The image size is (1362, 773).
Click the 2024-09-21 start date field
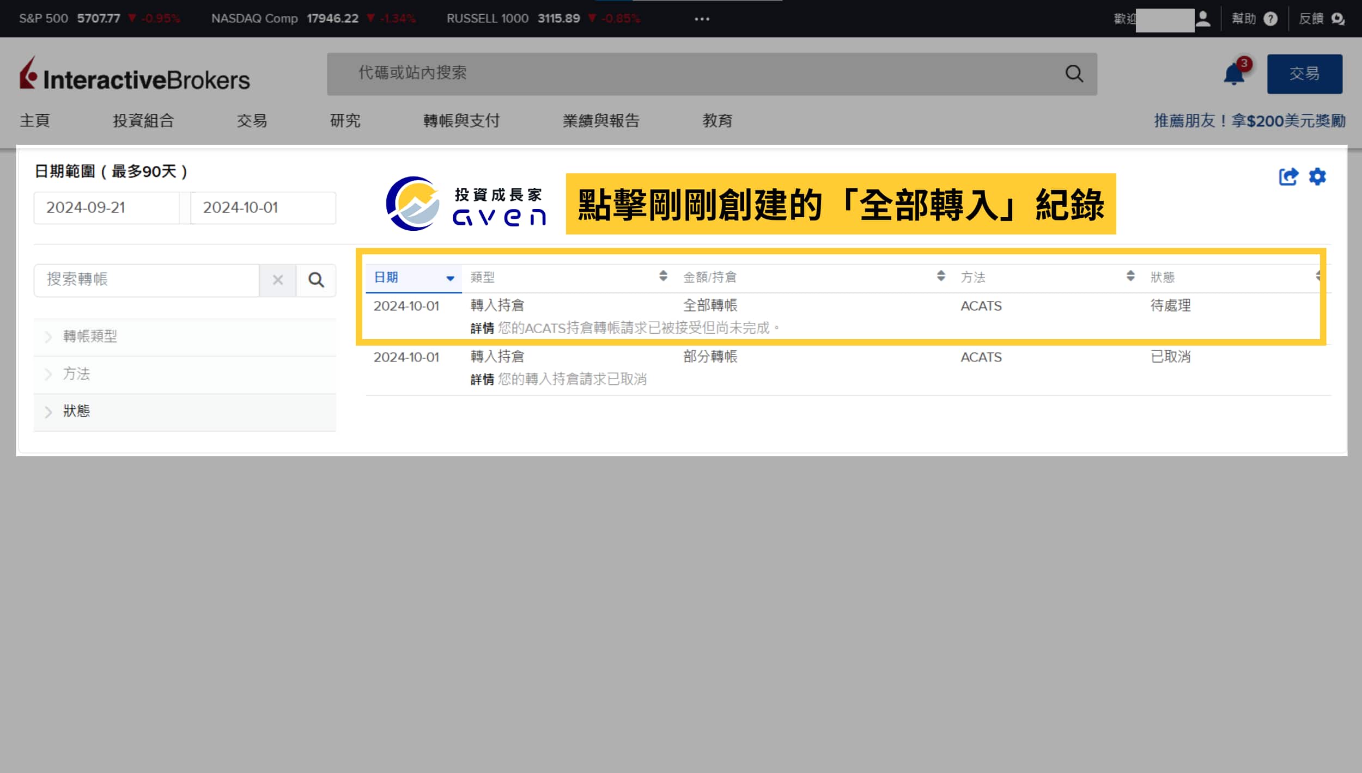click(x=106, y=207)
